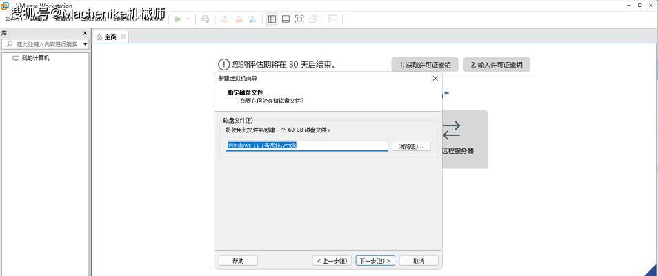Viewport: 658px width, 276px height.
Task: Click the 浏览(R)... button
Action: click(x=411, y=146)
